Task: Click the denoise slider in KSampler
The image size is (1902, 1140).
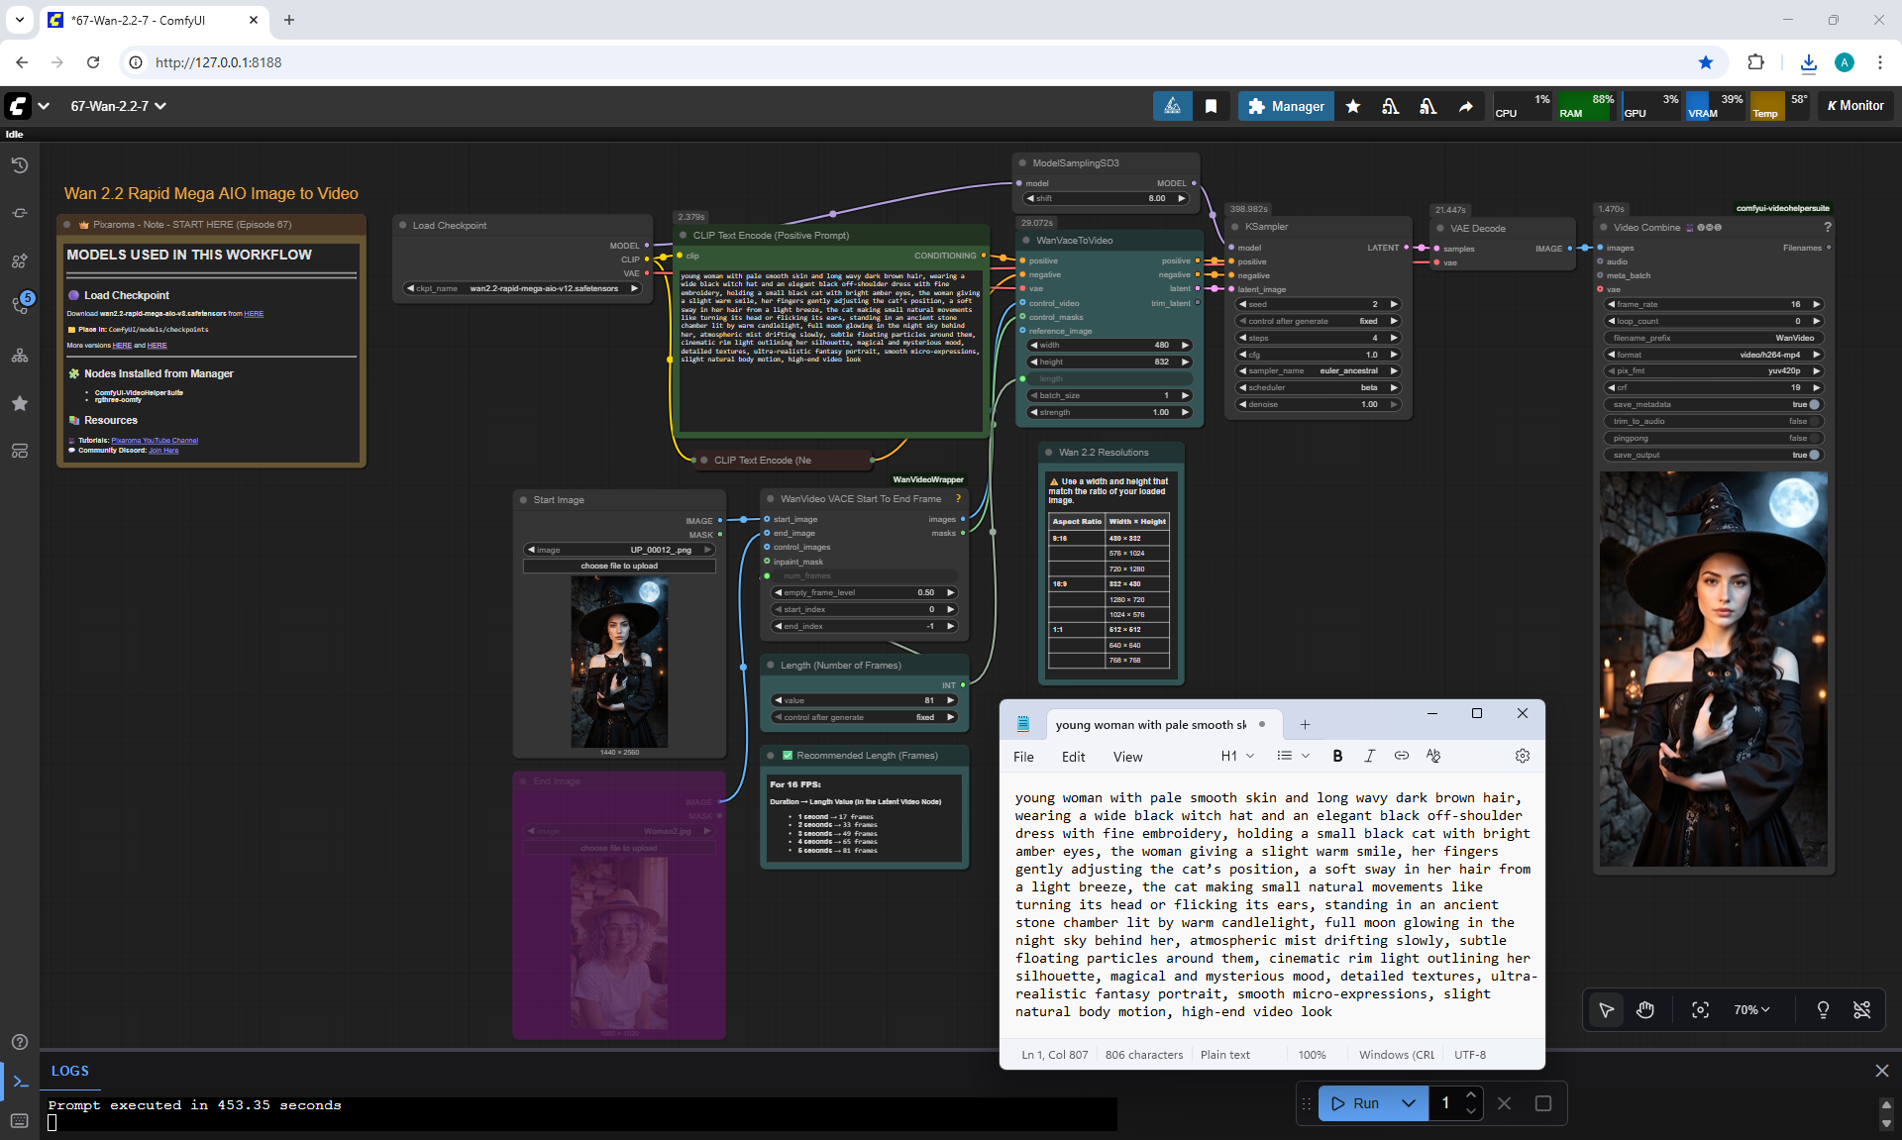Action: tap(1318, 404)
